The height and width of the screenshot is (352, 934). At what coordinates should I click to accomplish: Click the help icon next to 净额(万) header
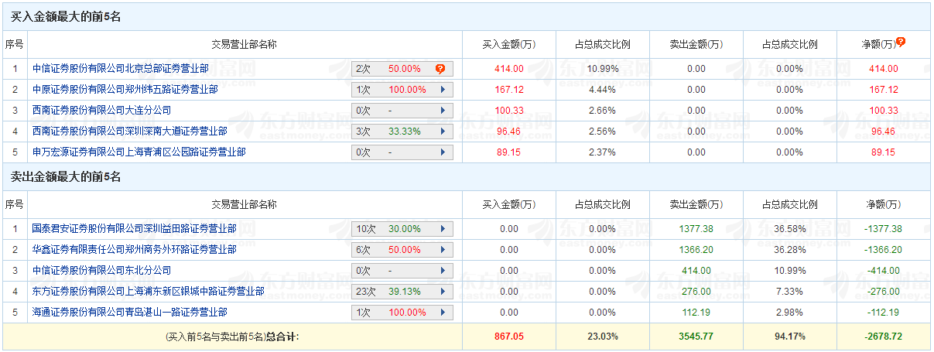click(901, 43)
